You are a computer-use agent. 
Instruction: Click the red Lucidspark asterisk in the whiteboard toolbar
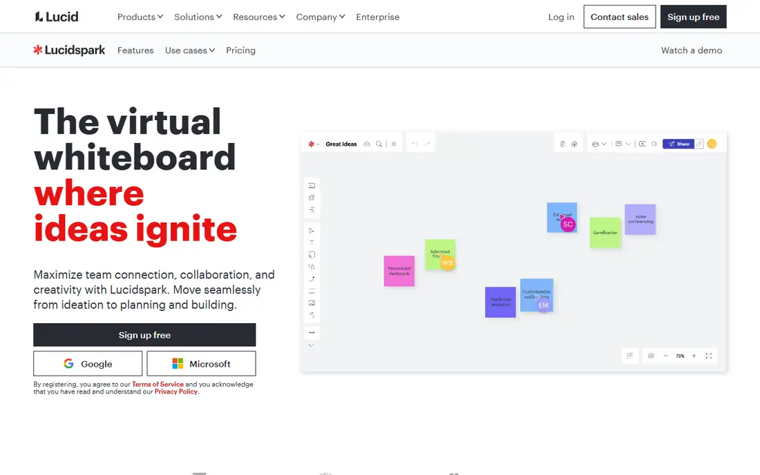tap(311, 144)
